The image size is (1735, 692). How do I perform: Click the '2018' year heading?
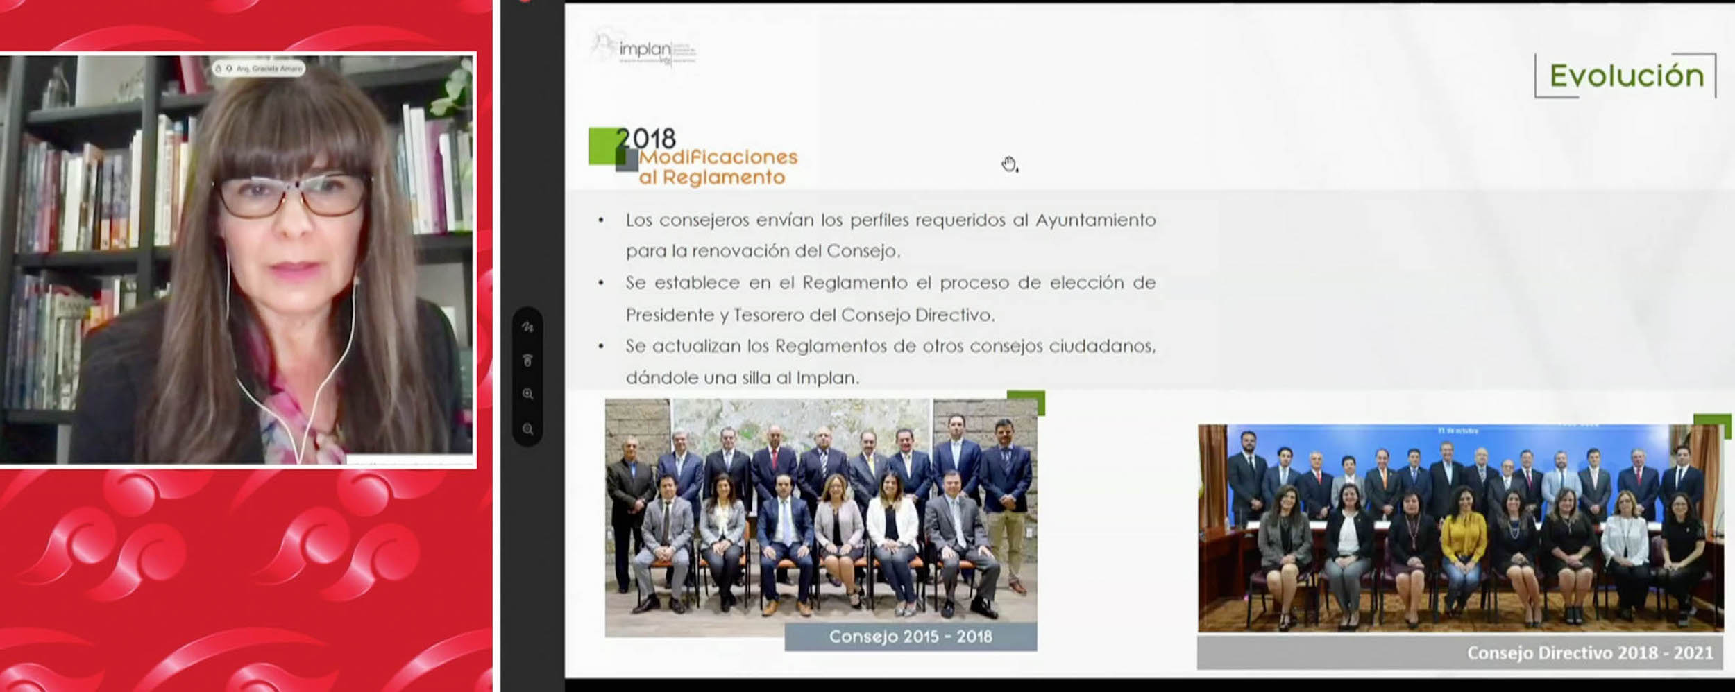click(x=645, y=139)
